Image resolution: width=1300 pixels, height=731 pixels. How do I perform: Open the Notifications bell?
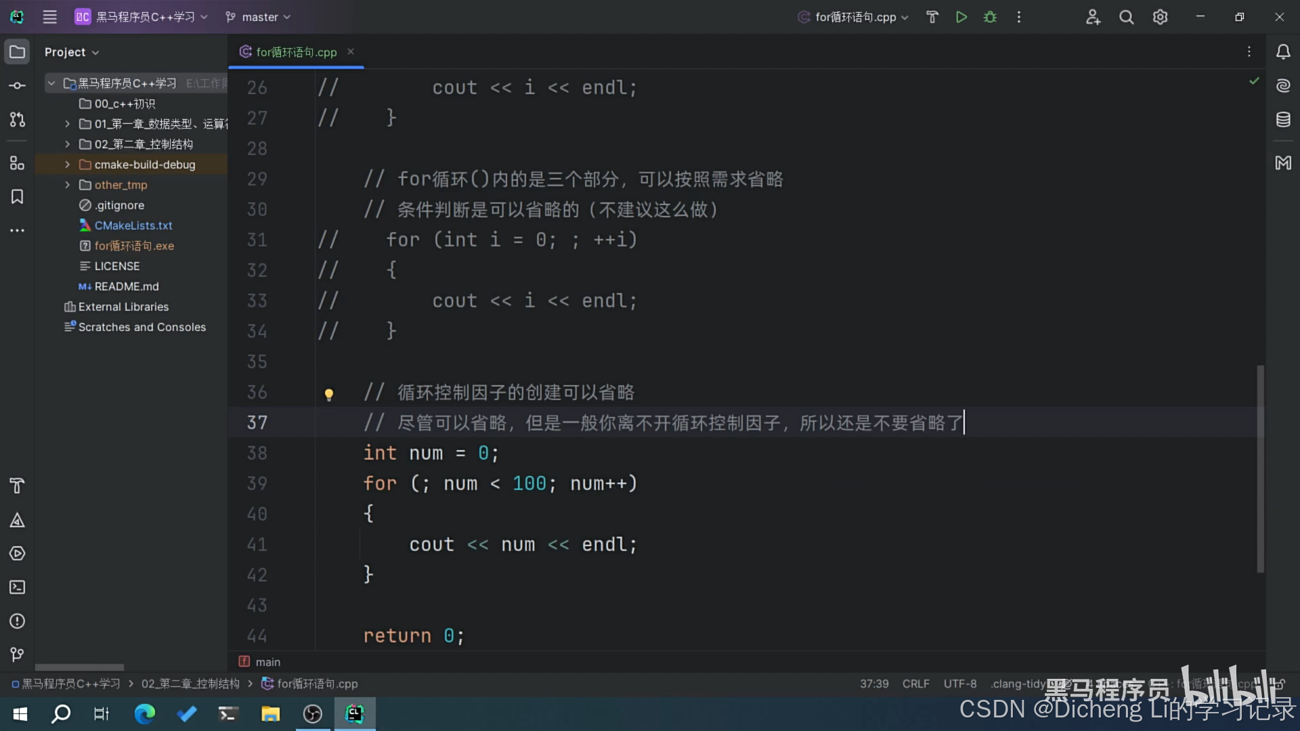(1283, 52)
